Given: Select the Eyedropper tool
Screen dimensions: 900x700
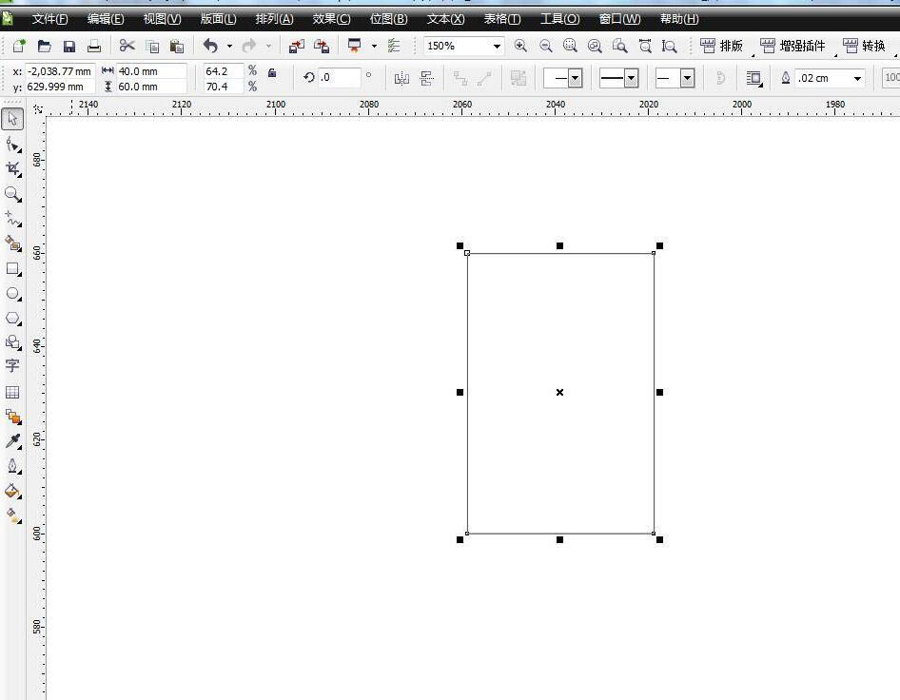Looking at the screenshot, I should pos(12,441).
